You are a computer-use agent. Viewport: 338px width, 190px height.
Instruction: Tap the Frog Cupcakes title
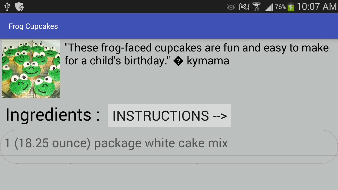[x=33, y=26]
